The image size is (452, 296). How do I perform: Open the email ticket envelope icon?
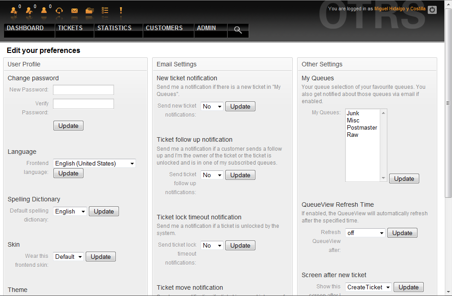(x=75, y=10)
